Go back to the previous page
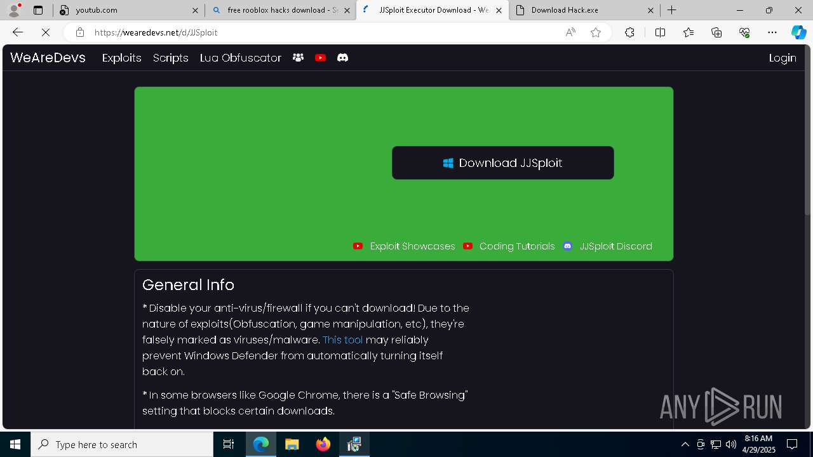This screenshot has width=813, height=457. point(18,32)
